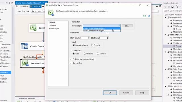Select the Receive Errors Excel destination icon
Image resolution: width=182 pixels, height=102 pixels.
pos(25,63)
